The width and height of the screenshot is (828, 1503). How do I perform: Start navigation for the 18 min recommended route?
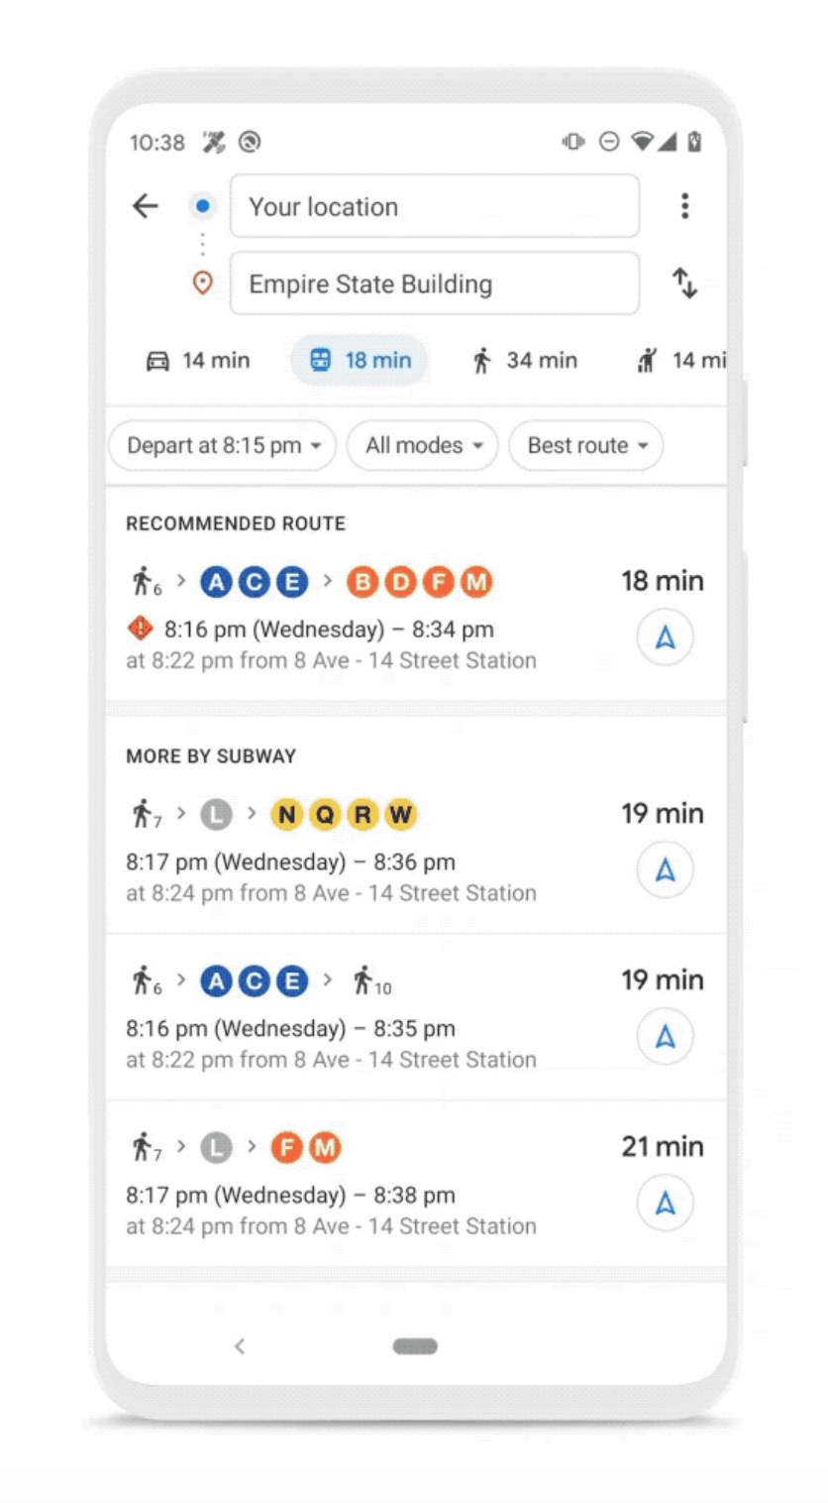[665, 637]
